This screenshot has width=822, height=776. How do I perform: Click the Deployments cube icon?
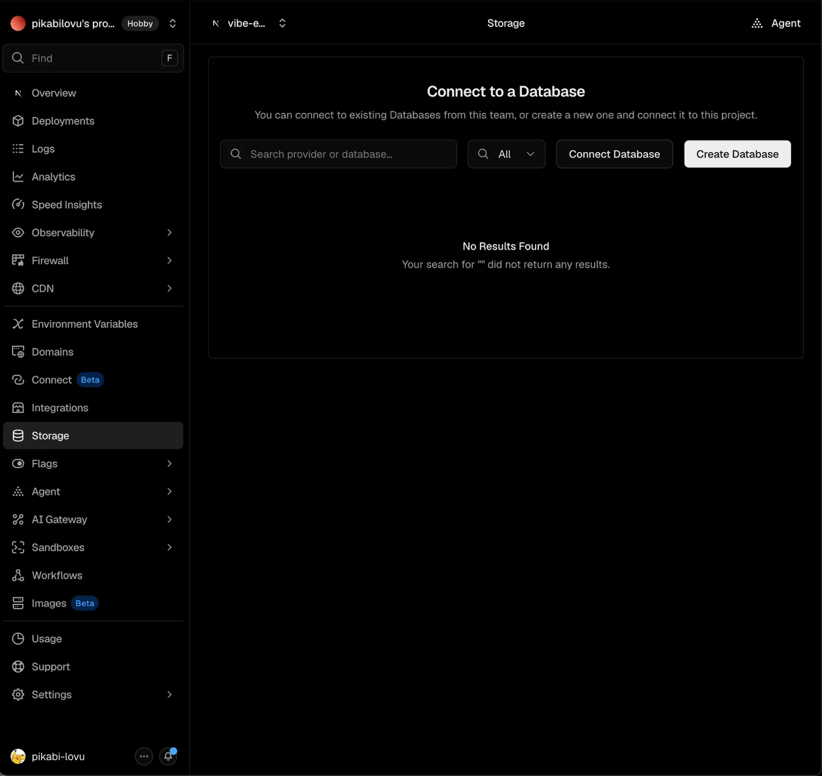18,121
